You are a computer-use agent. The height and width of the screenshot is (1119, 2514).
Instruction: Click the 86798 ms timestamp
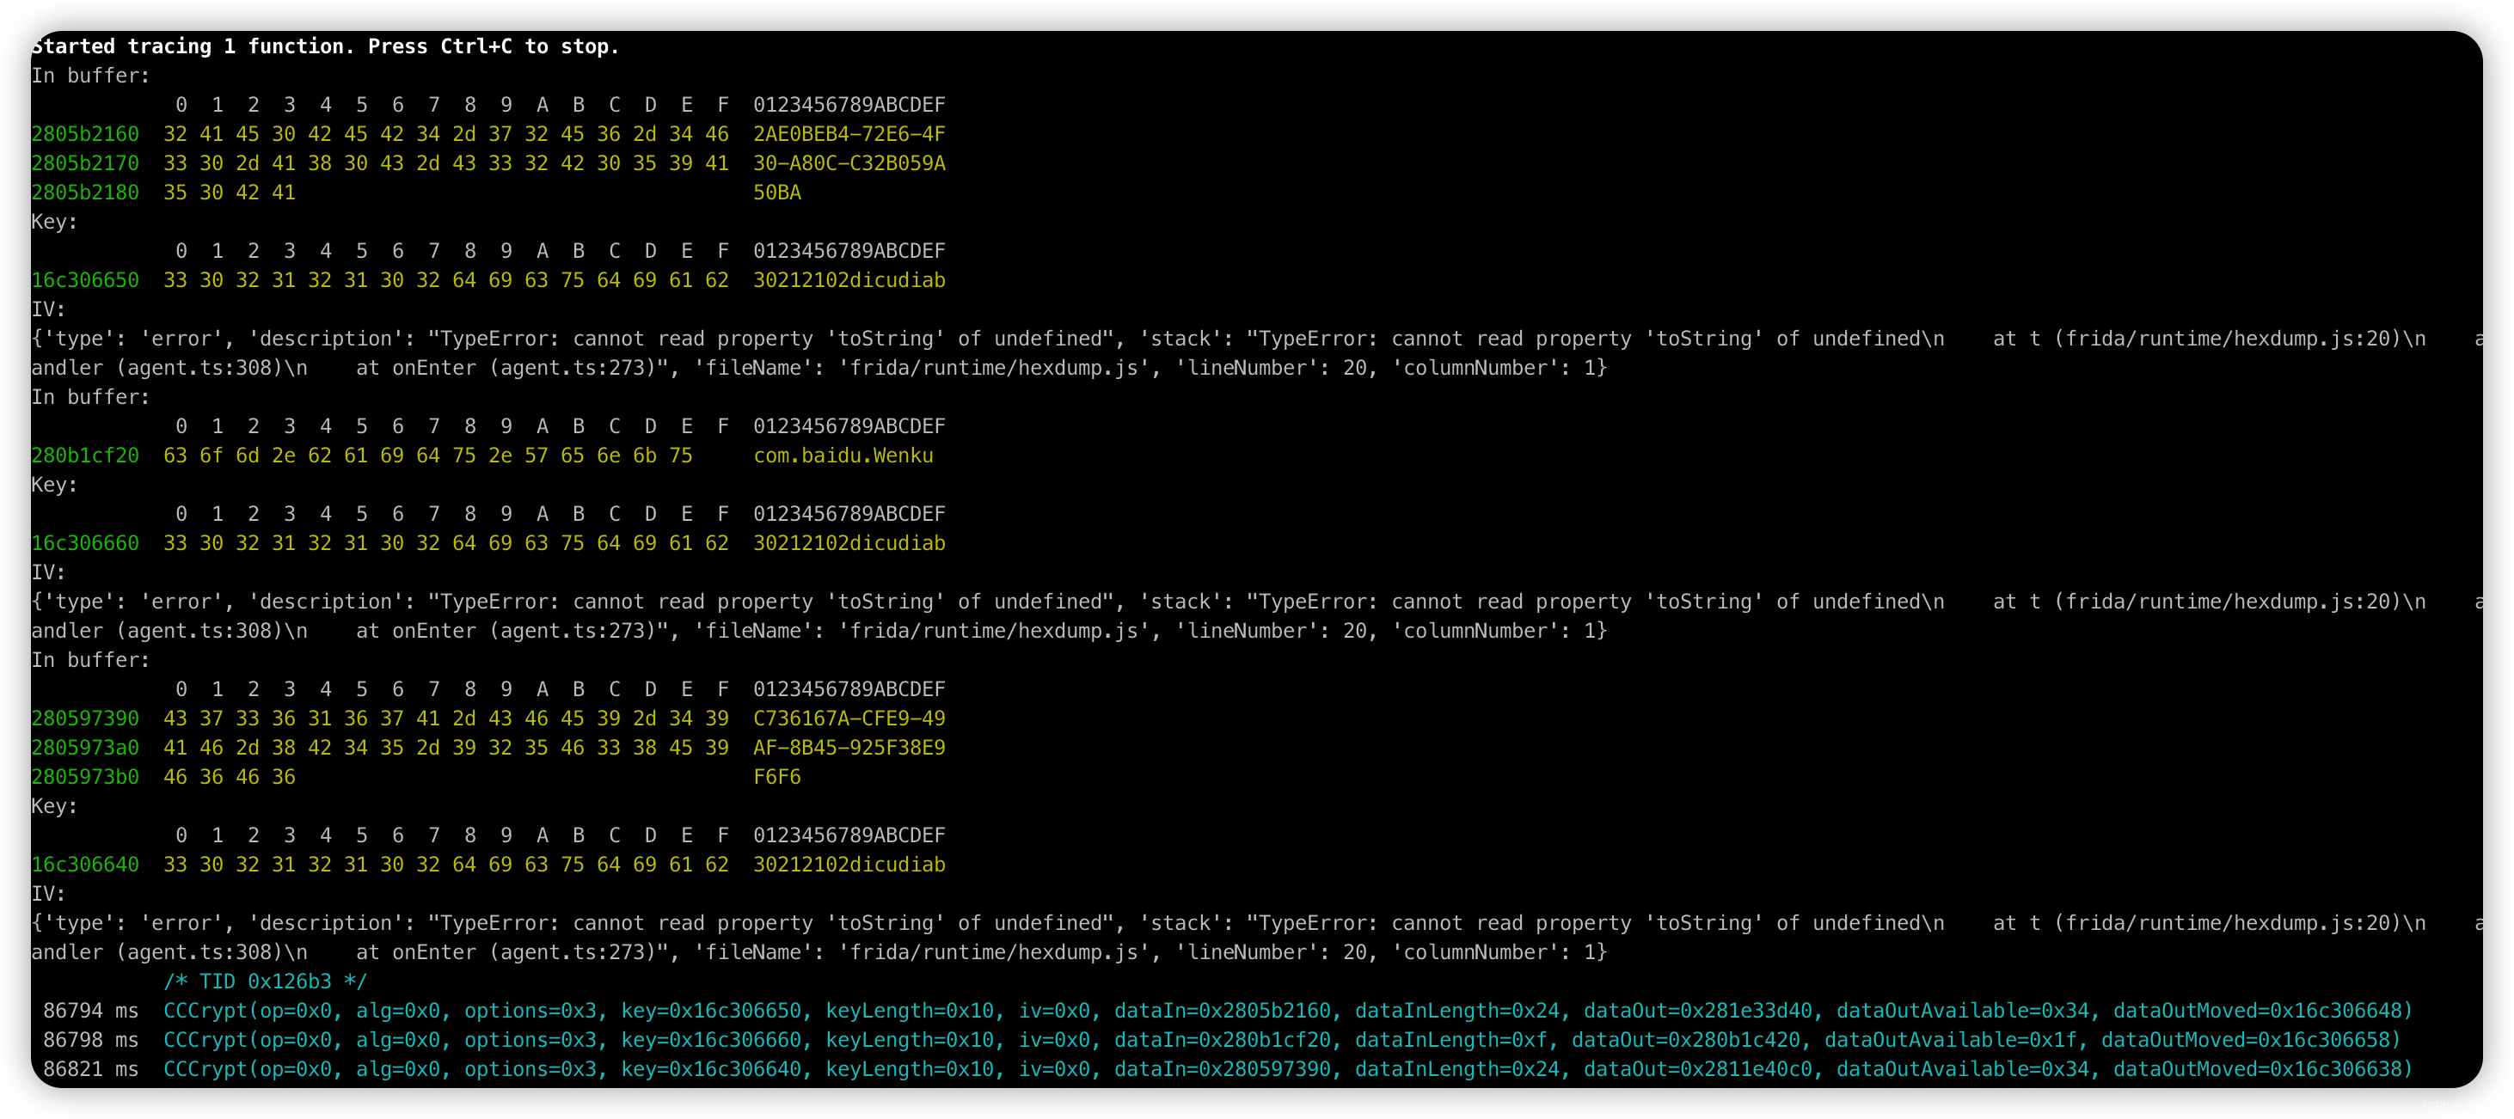91,1040
